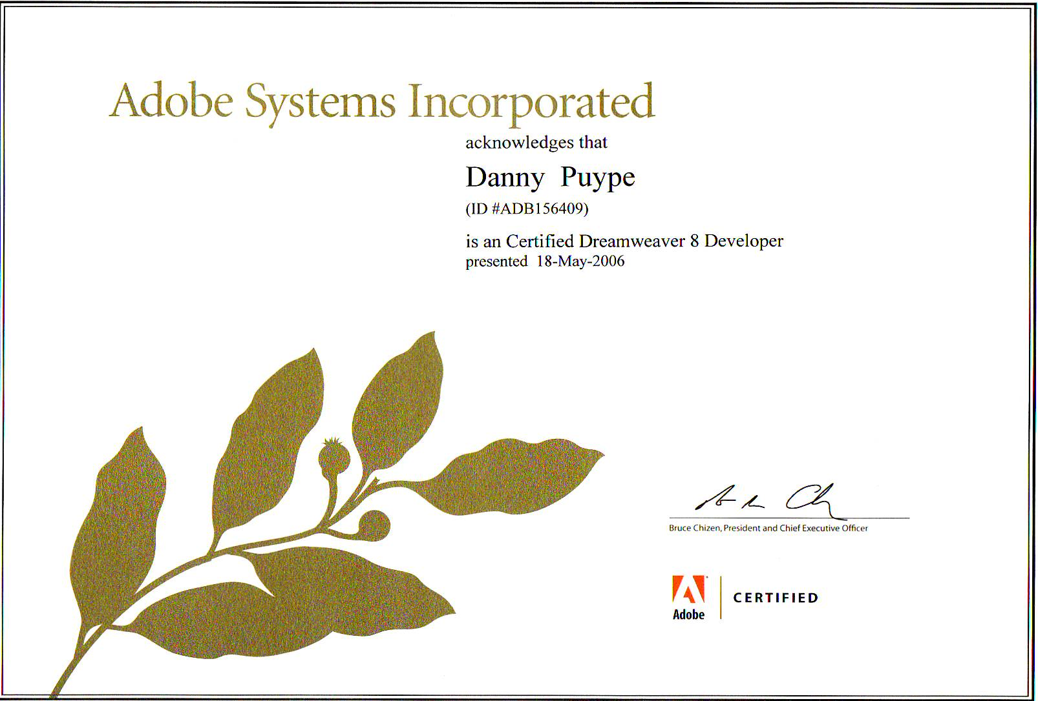The image size is (1038, 701).
Task: Click the ID #ADB156409 text
Action: click(x=527, y=209)
